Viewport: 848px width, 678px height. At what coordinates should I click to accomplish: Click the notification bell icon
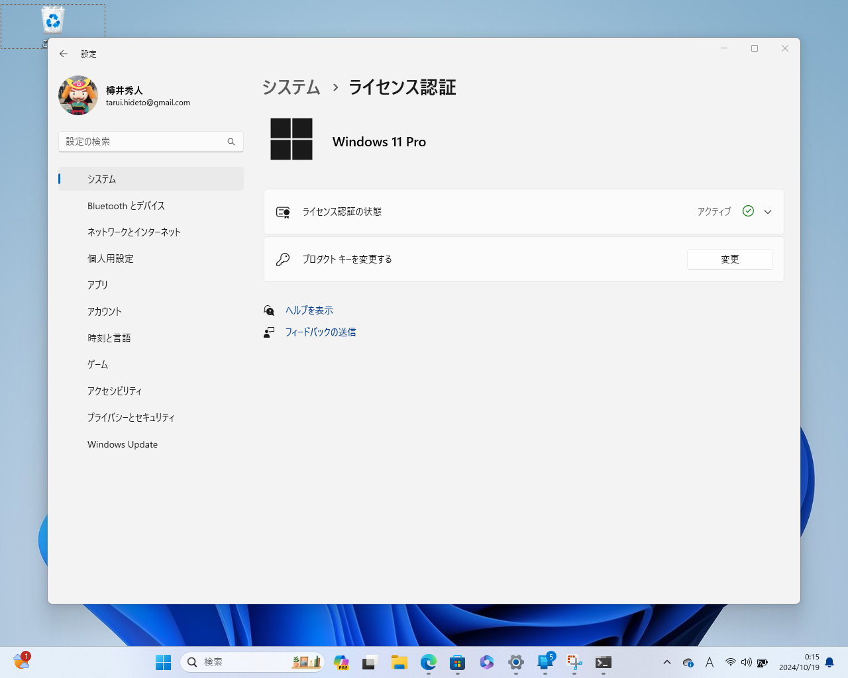(x=831, y=662)
